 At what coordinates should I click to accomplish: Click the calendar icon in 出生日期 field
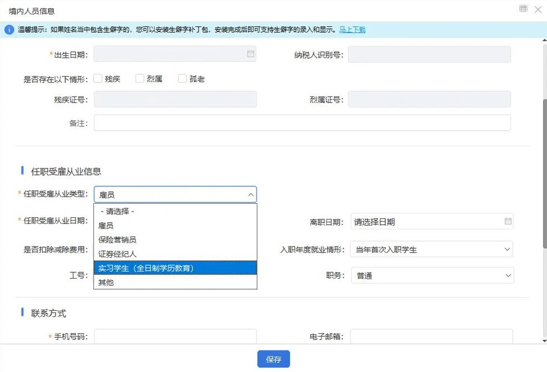tap(251, 54)
